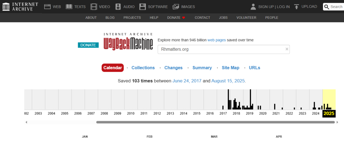Select the Calendar tab
The width and height of the screenshot is (344, 143).
click(x=112, y=68)
